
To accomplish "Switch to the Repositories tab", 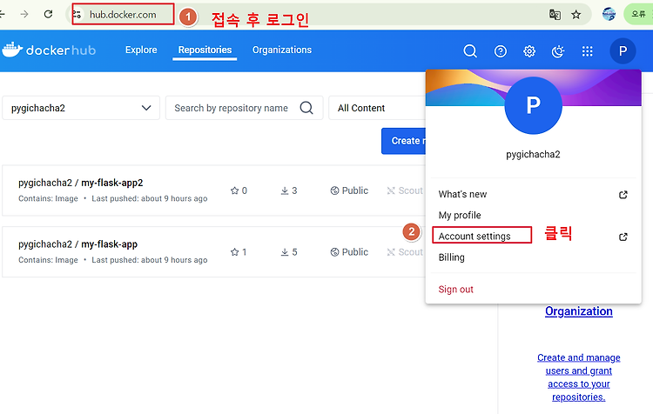I will click(205, 50).
